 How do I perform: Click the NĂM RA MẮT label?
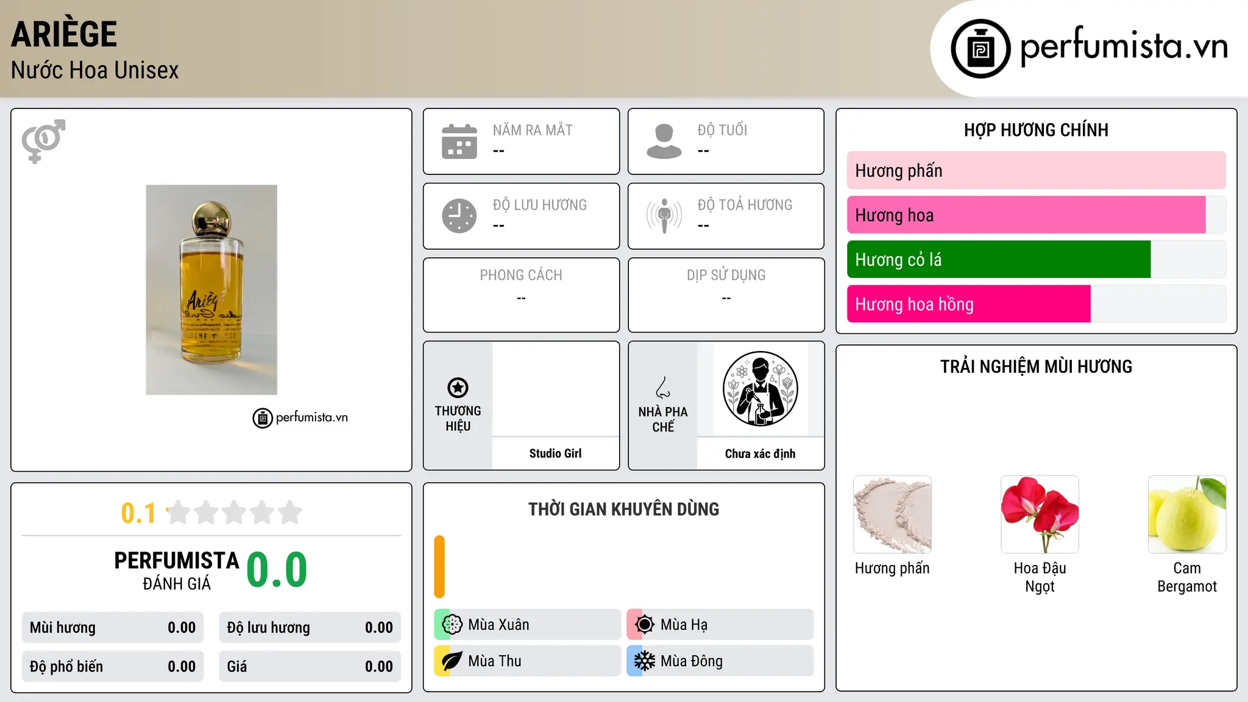coord(533,130)
